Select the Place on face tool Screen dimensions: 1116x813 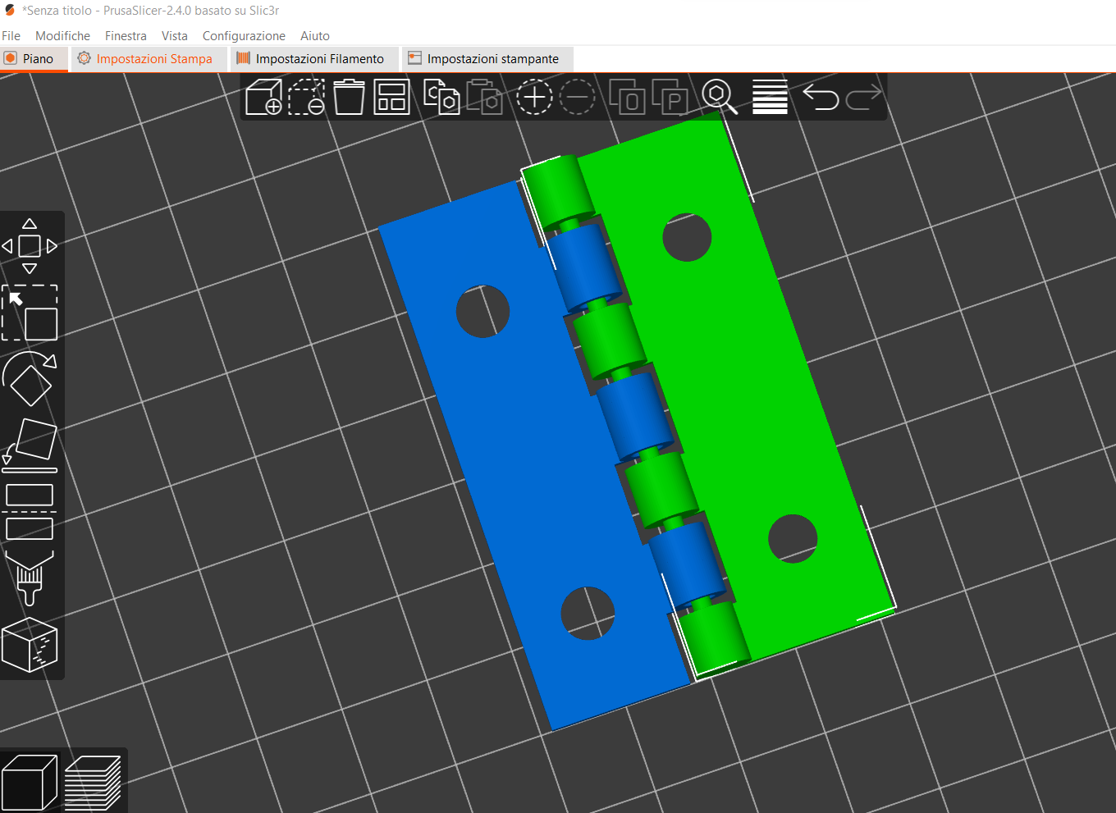[x=30, y=445]
